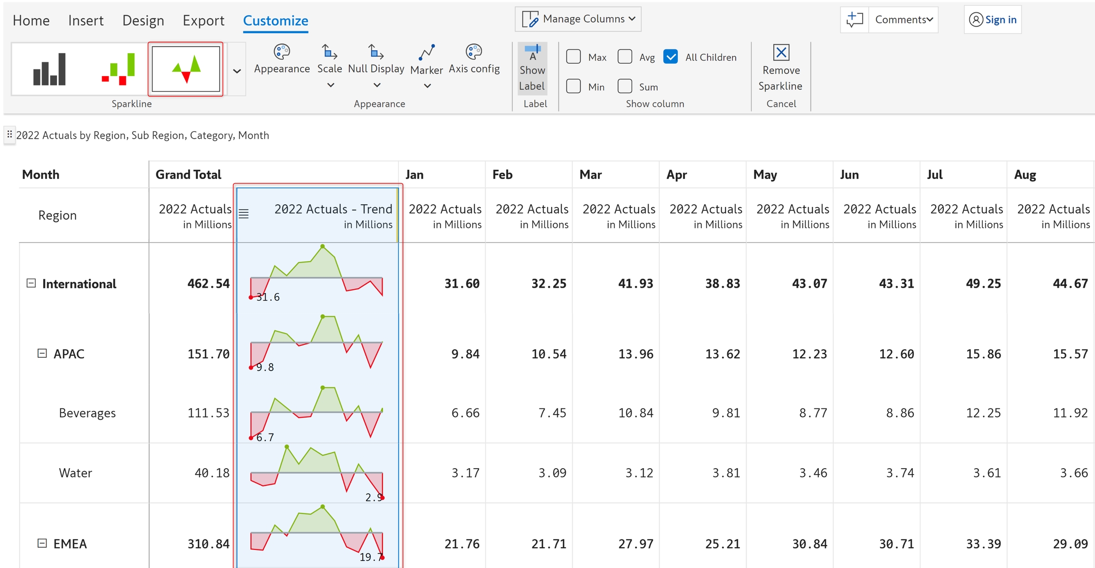Screen dimensions: 1095x568
Task: Open trend column hamburger menu
Action: (243, 214)
